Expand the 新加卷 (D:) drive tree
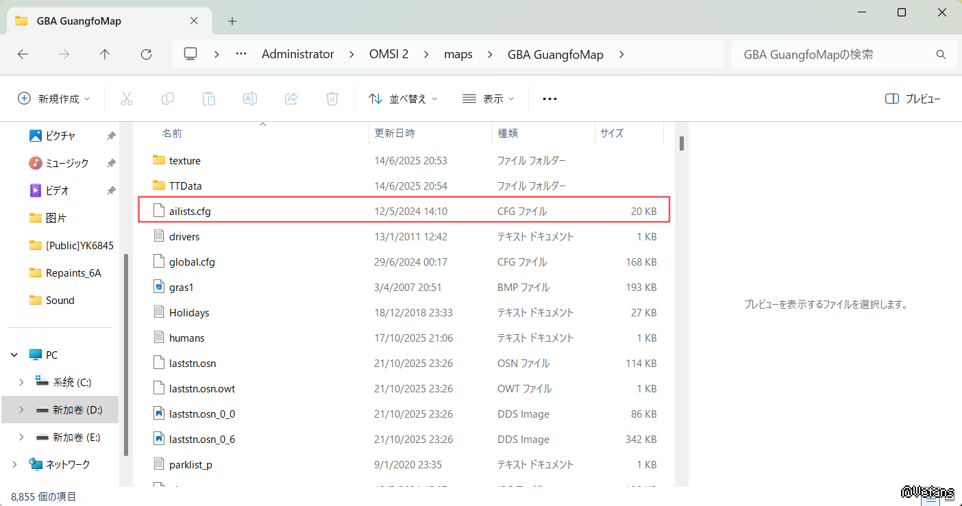This screenshot has height=506, width=962. tap(21, 409)
